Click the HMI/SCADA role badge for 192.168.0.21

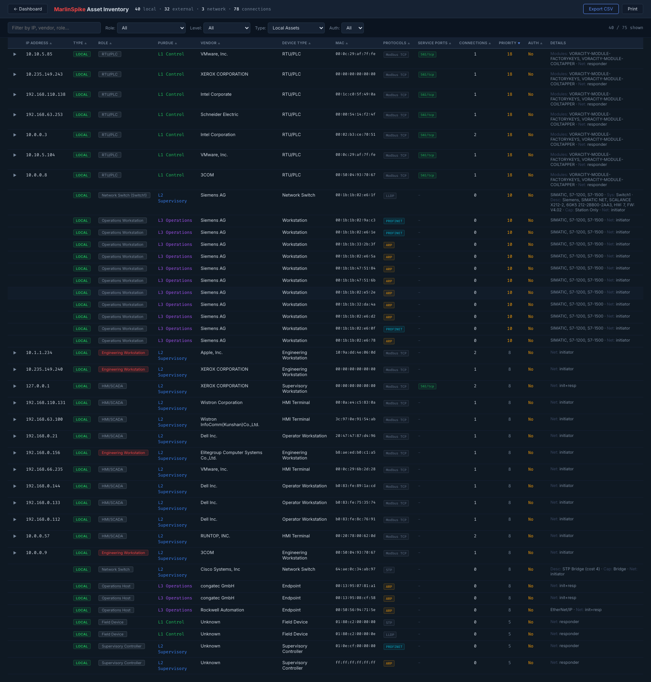click(x=112, y=436)
